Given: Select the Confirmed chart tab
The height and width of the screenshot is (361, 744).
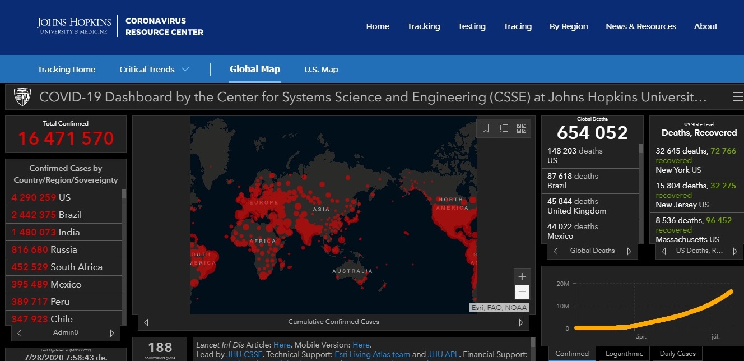Looking at the screenshot, I should (572, 354).
